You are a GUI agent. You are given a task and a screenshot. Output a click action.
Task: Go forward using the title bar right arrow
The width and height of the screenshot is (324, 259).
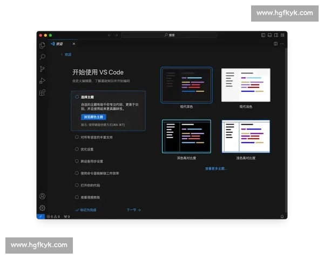(x=116, y=35)
